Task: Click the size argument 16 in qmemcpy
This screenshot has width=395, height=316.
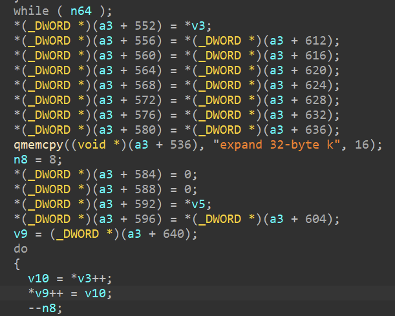Action: (x=361, y=143)
